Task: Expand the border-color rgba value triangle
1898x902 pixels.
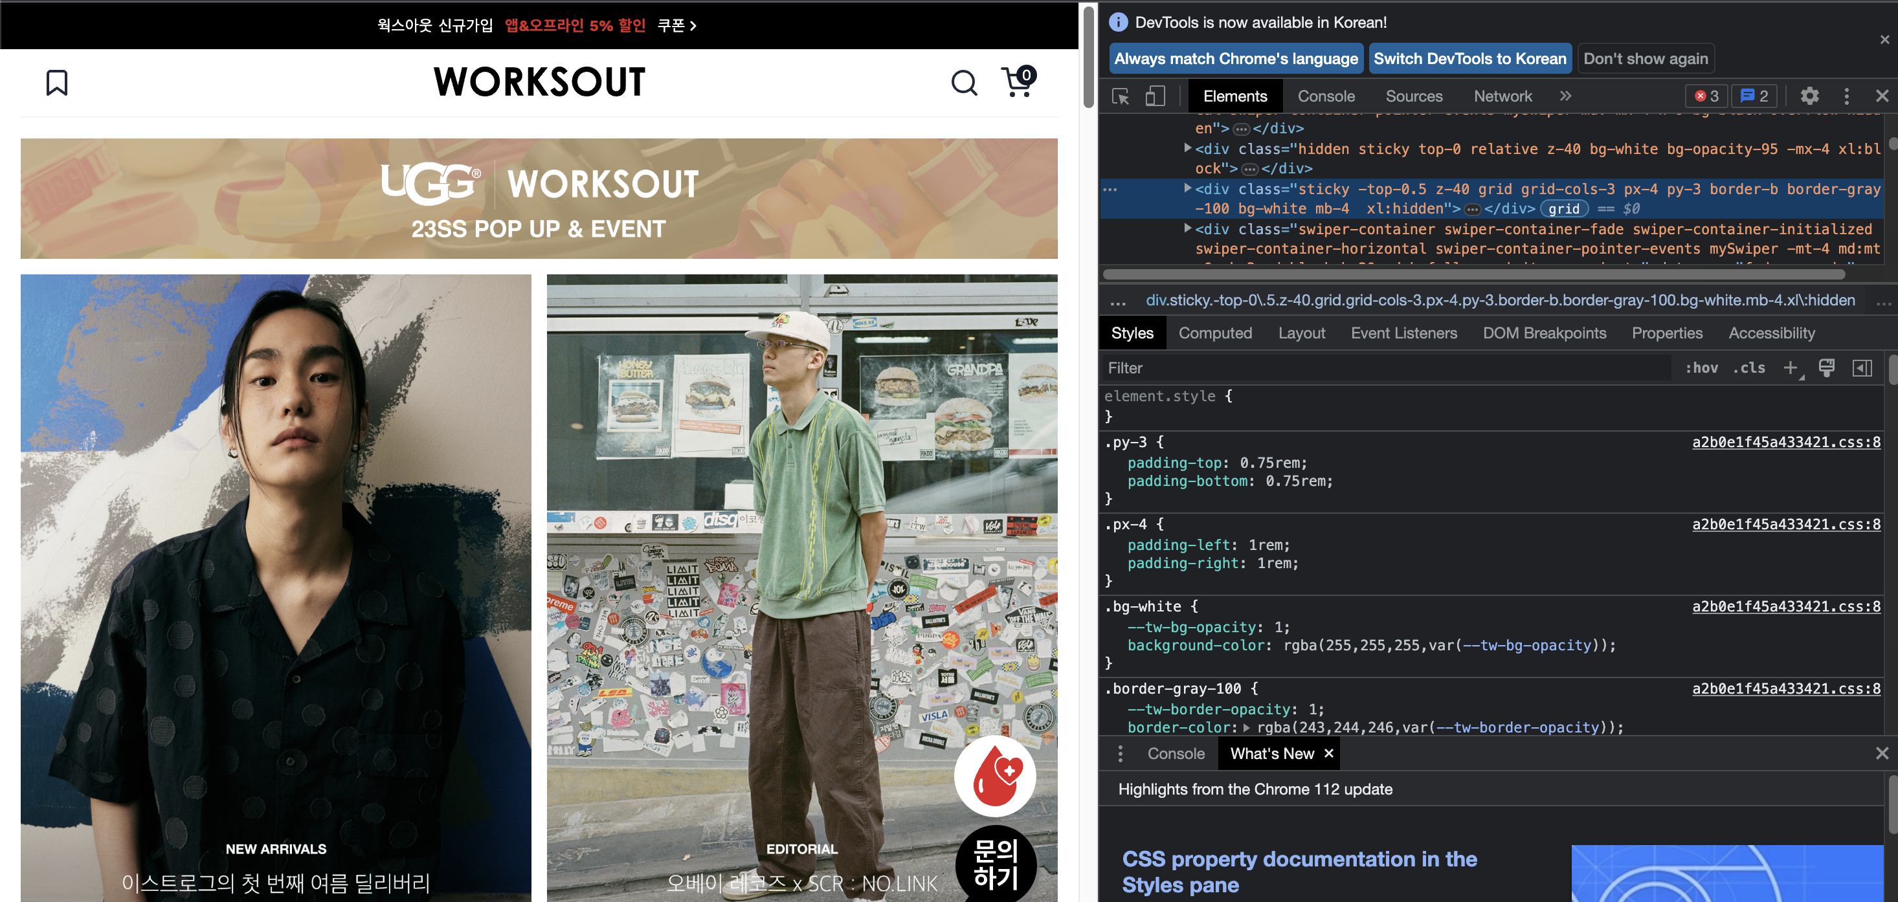Action: pos(1246,727)
